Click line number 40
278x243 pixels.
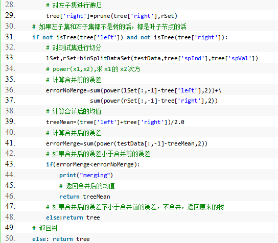pos(10,132)
